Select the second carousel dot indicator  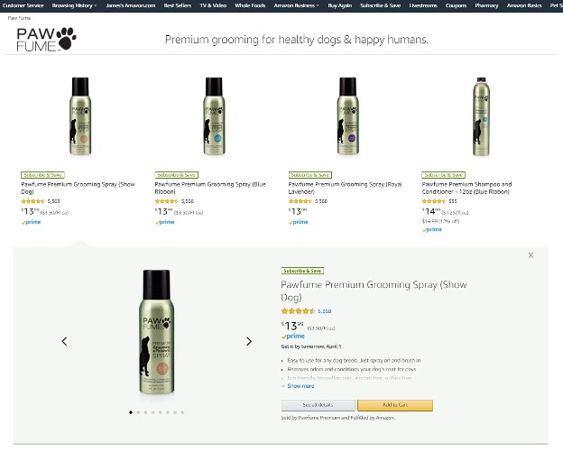coord(138,412)
